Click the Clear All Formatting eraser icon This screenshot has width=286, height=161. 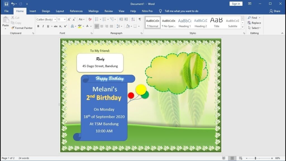click(90, 19)
